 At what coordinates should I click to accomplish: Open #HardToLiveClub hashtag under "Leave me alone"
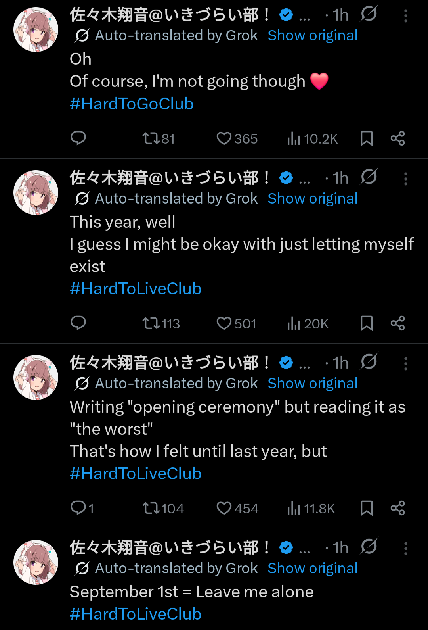click(x=136, y=614)
